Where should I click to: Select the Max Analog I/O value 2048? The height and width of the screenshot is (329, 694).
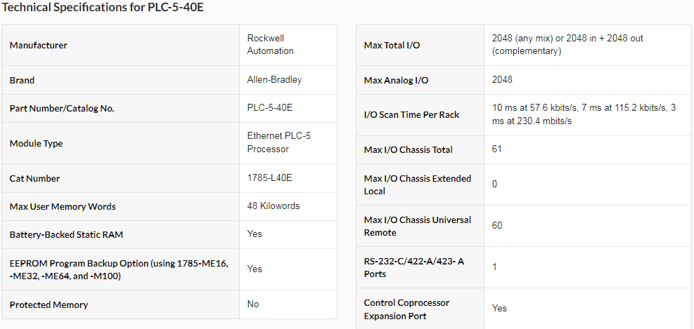pos(502,80)
